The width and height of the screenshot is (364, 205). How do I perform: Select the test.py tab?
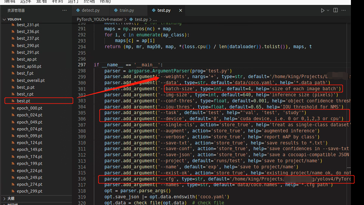pyautogui.click(x=164, y=10)
